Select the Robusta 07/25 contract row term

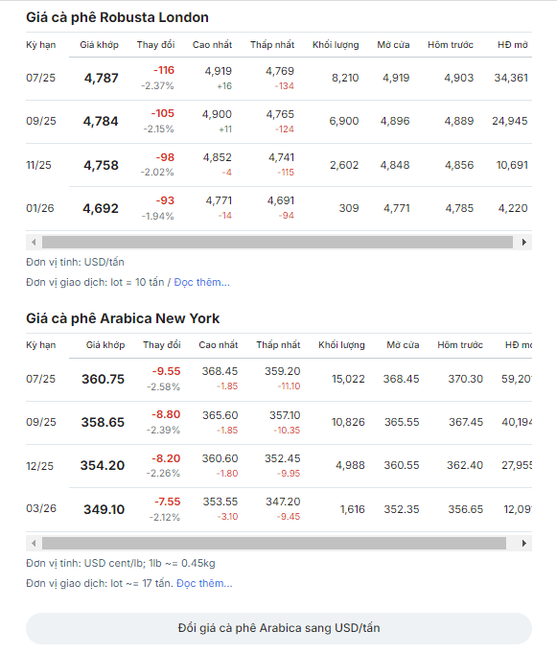[40, 78]
